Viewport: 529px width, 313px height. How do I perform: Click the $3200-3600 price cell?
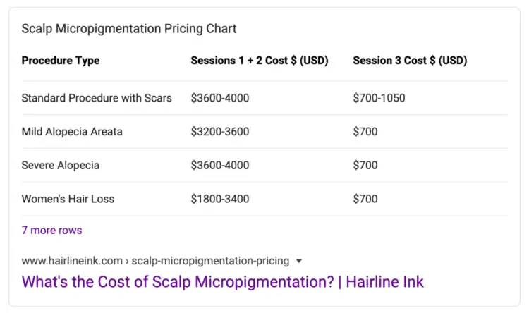coord(220,132)
